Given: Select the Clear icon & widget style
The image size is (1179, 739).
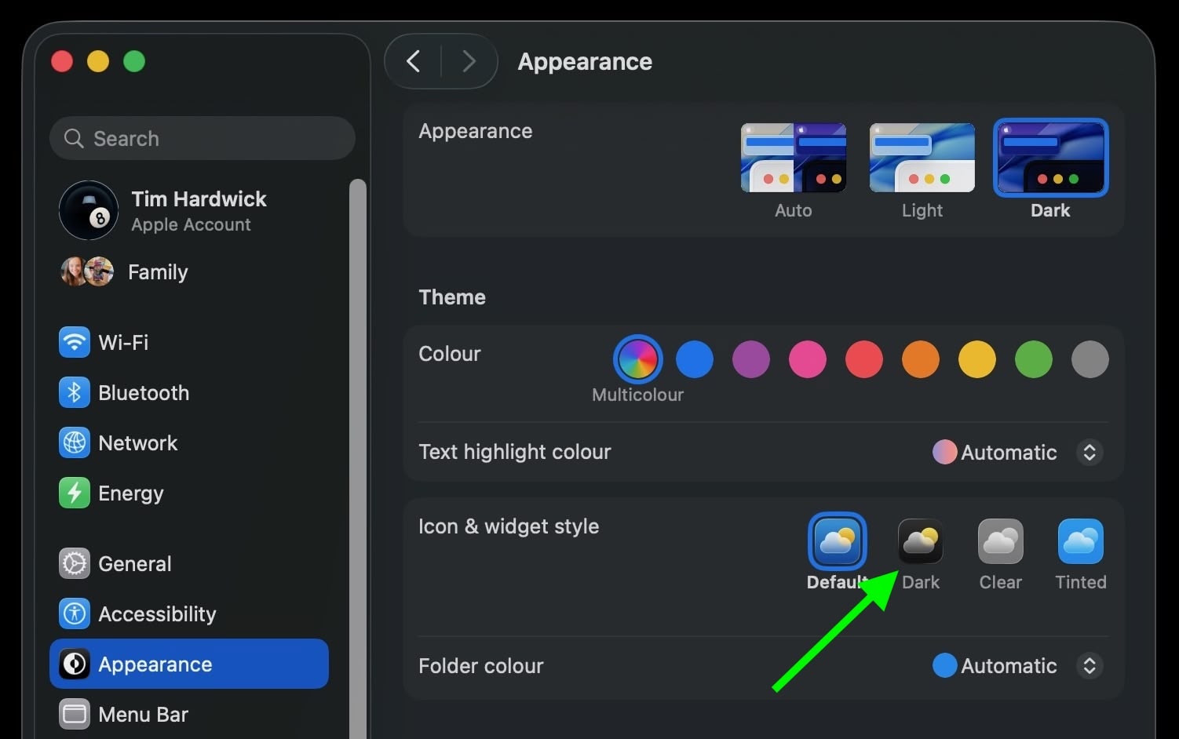Looking at the screenshot, I should click(1001, 541).
